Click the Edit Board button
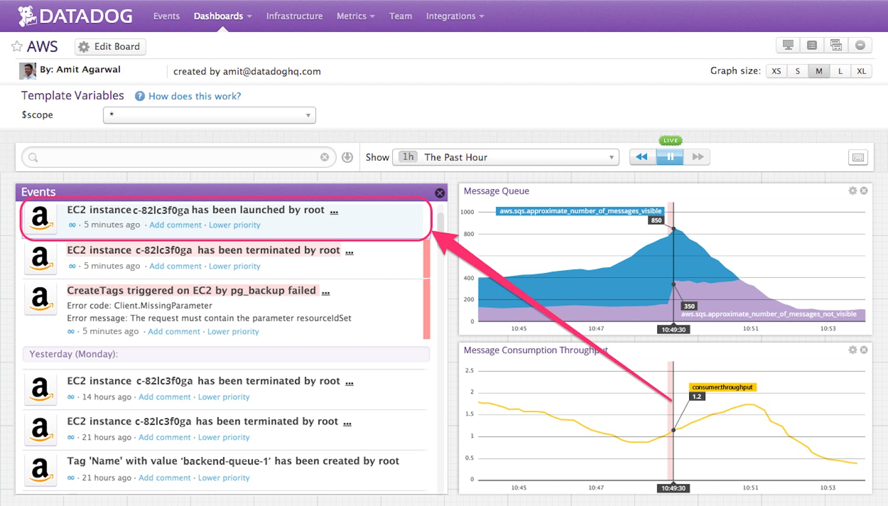 point(110,47)
